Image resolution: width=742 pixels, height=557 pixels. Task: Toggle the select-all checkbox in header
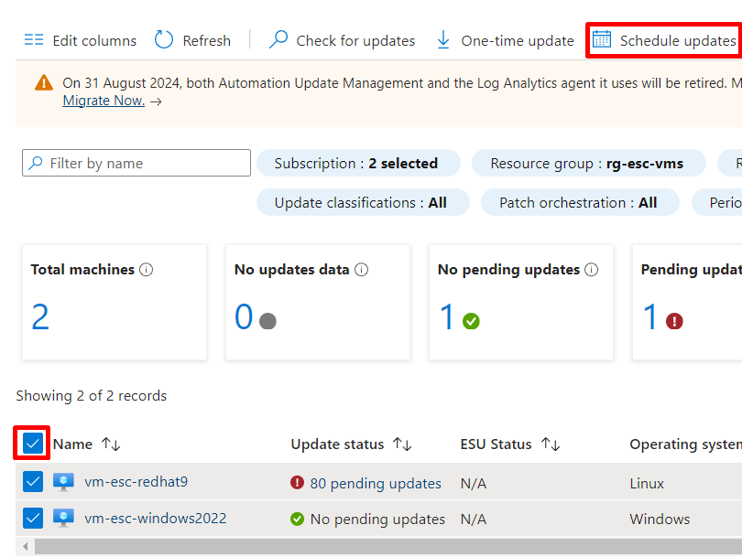[x=33, y=444]
